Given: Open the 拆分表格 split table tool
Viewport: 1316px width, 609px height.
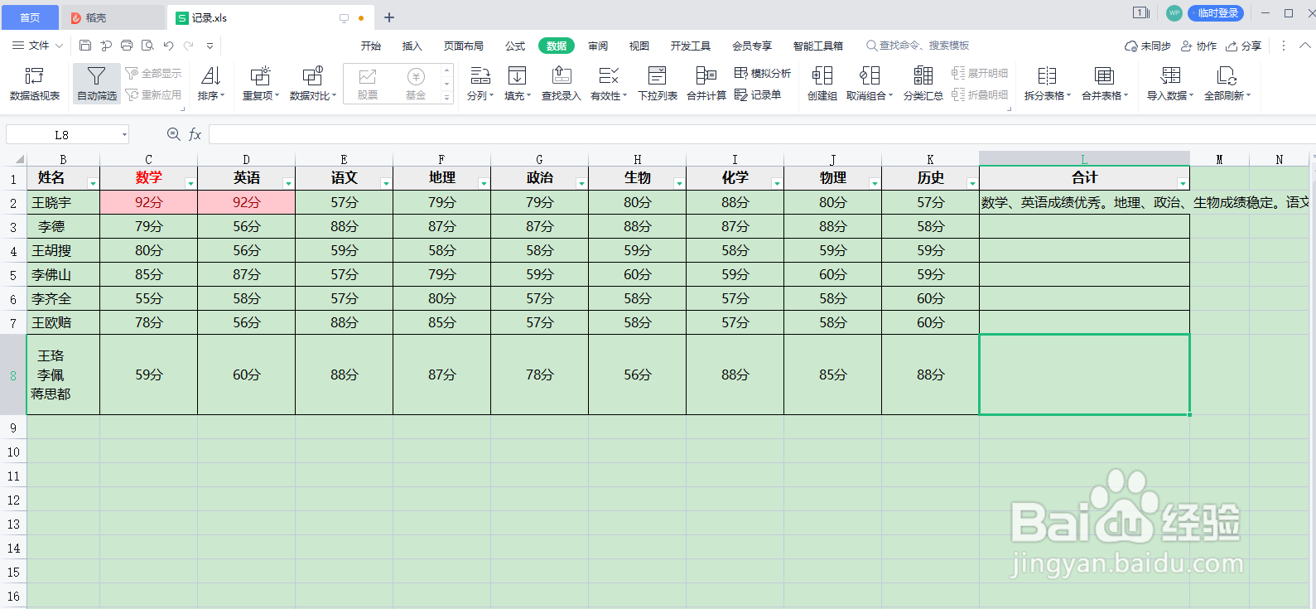Looking at the screenshot, I should pos(1048,84).
